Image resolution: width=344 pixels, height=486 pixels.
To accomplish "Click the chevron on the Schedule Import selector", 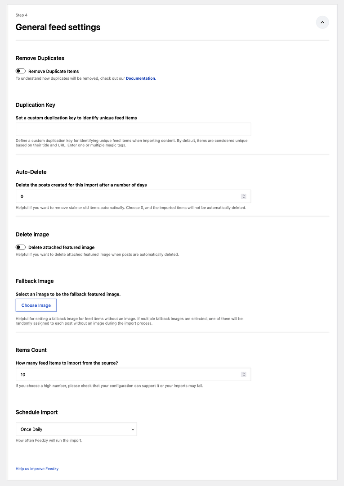I will (133, 429).
